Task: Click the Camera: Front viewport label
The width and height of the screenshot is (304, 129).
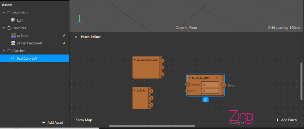Action: (186, 28)
